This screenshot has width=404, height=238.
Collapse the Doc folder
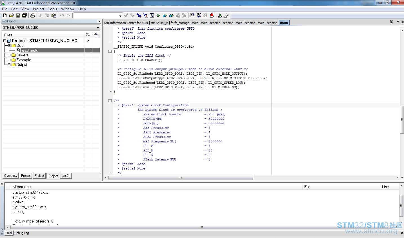pos(9,45)
